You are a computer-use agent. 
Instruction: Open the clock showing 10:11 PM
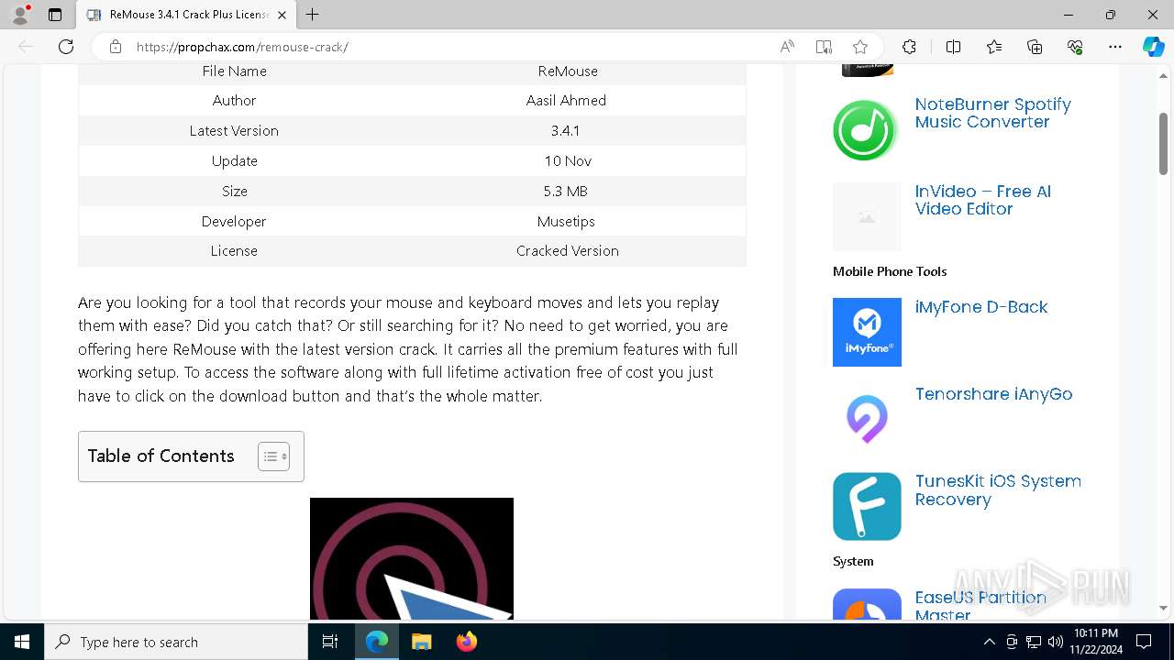1095,642
